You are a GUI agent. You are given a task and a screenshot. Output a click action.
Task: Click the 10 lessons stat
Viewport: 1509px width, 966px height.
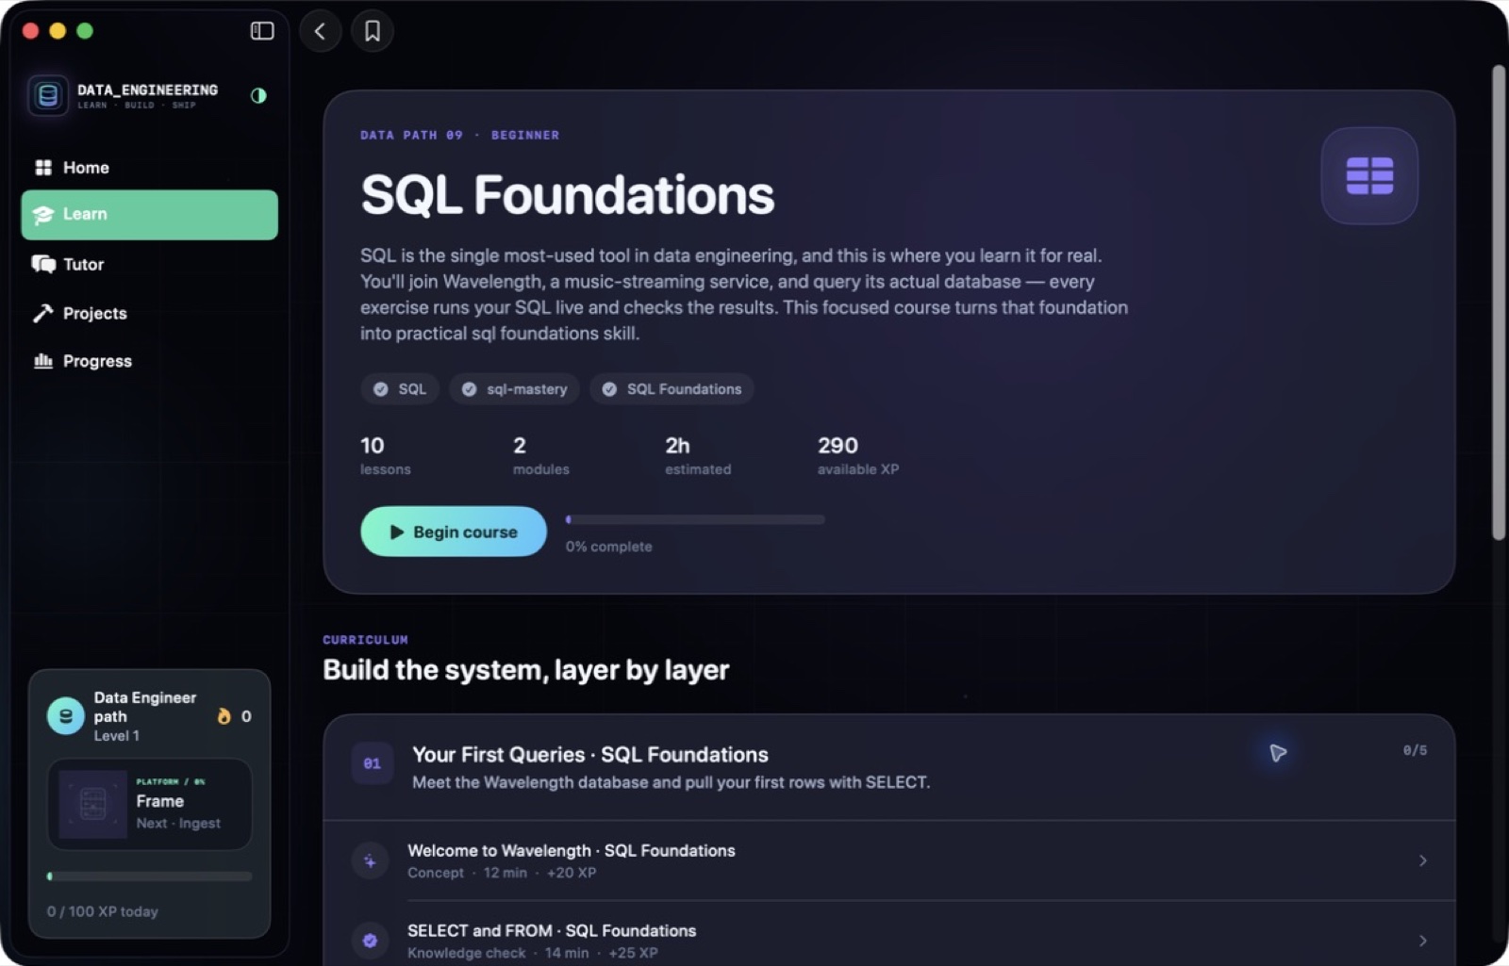click(385, 455)
